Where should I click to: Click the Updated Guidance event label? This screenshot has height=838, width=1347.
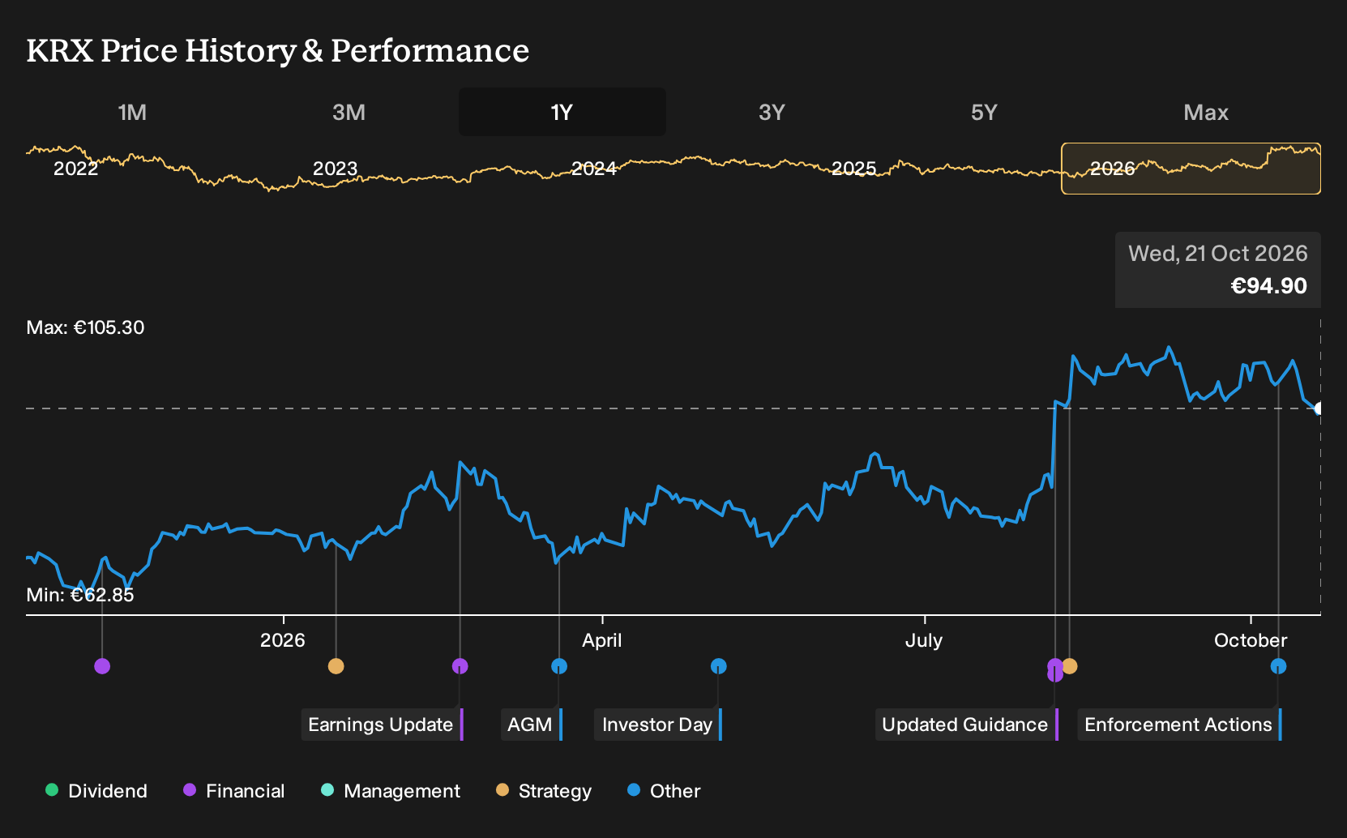[x=967, y=725]
